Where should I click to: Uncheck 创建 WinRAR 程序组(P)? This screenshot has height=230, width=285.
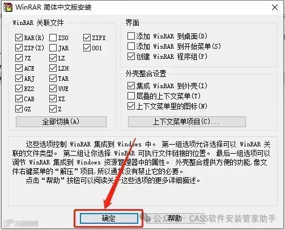tap(131, 57)
